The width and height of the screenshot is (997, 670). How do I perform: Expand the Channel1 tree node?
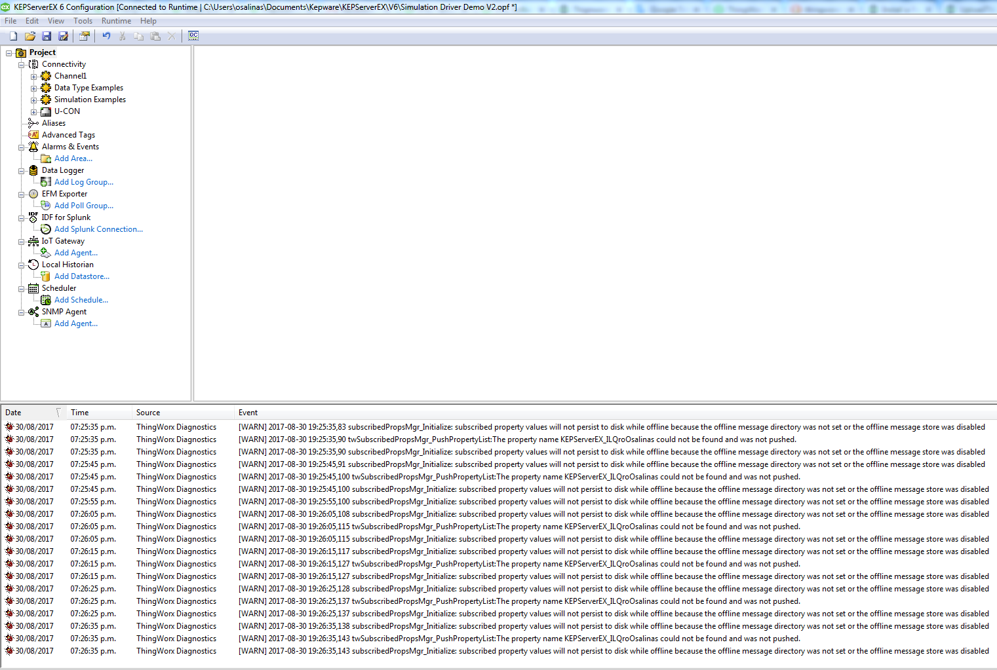[33, 76]
